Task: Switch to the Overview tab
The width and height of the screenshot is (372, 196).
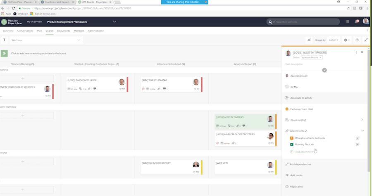Action: pos(8,31)
